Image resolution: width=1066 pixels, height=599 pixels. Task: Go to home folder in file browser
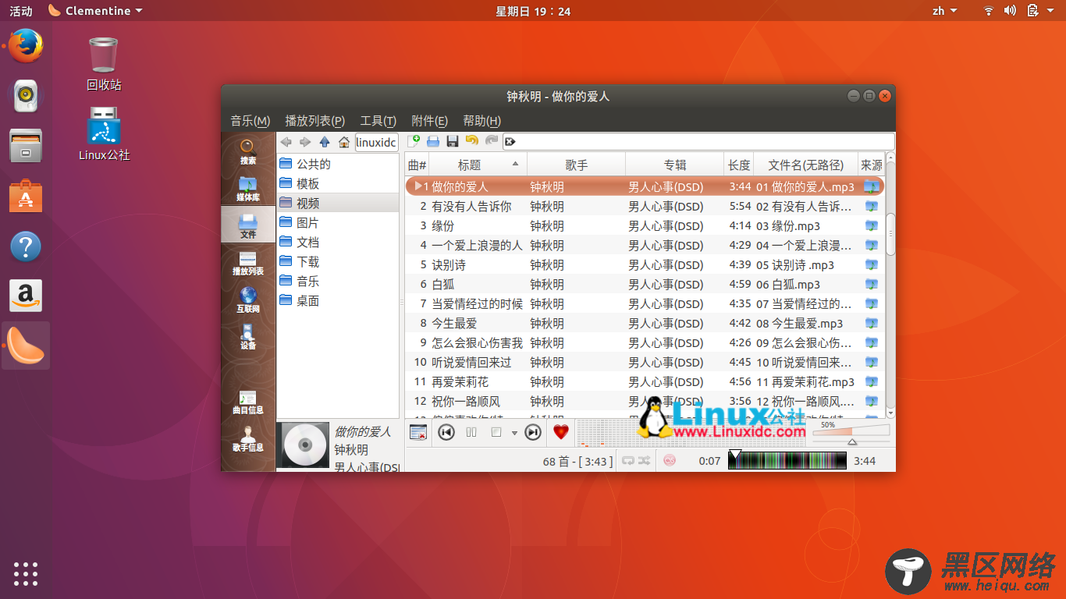coord(344,142)
